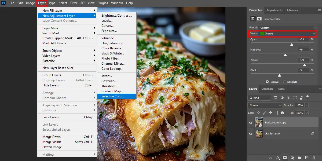
Task: Click the Link layers icon
Action: click(x=270, y=158)
